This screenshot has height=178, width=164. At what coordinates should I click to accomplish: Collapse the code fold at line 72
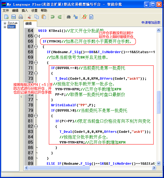(x=36, y=73)
